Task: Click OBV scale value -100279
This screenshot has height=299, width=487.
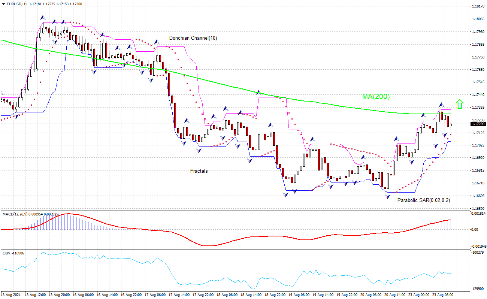Action: pyautogui.click(x=478, y=253)
